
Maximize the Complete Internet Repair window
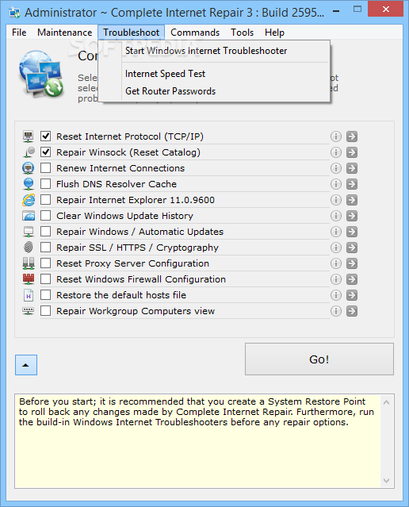tap(357, 10)
